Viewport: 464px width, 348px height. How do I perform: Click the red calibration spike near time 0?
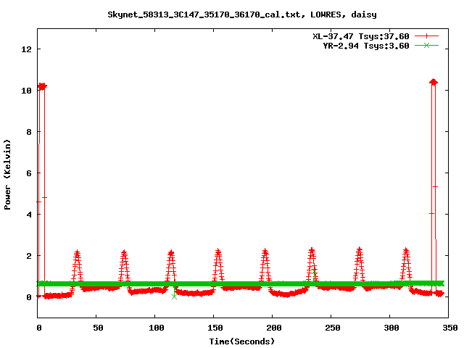42,189
